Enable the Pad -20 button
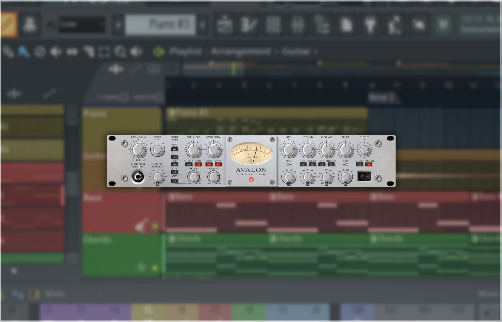Image resolution: width=502 pixels, height=322 pixels. tap(175, 164)
